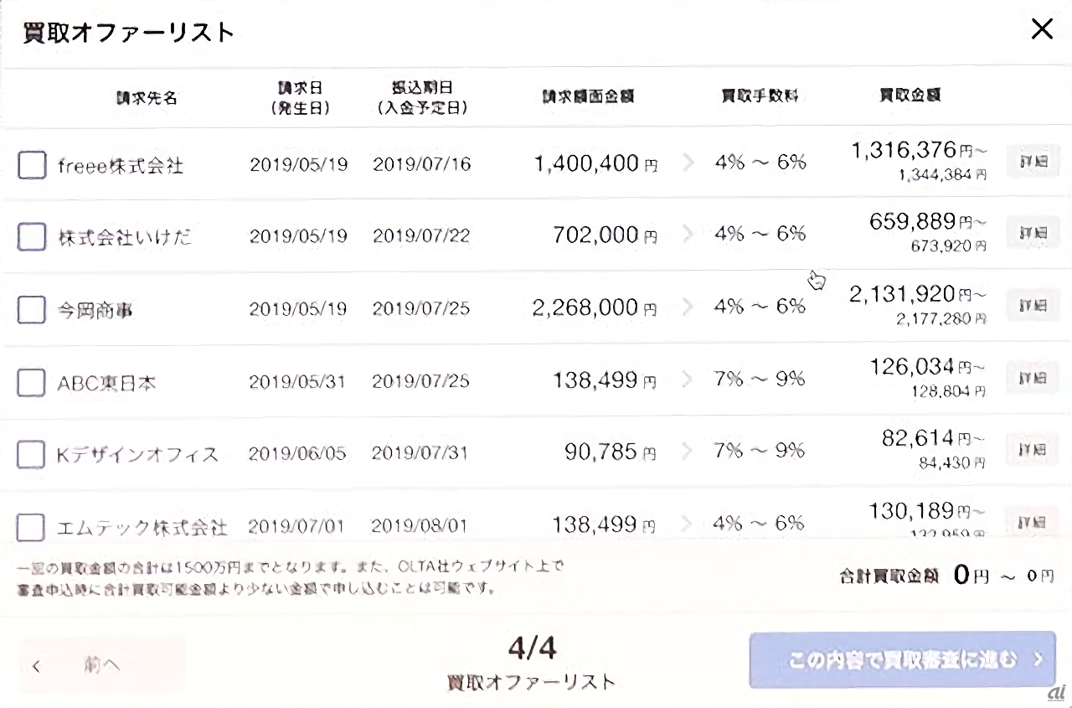Tick the 今岡商事 row checkbox

point(32,310)
